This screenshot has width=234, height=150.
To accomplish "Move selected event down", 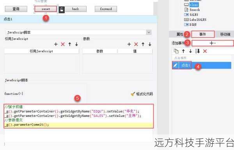I will [190, 51].
